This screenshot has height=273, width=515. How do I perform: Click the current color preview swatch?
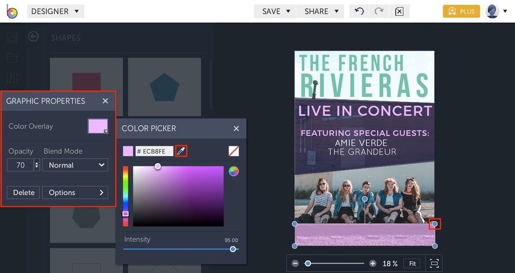tap(128, 151)
